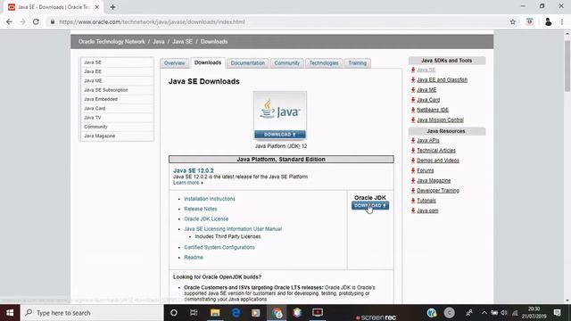571x321 pixels.
Task: Open the Technical Articles link
Action: tap(436, 151)
